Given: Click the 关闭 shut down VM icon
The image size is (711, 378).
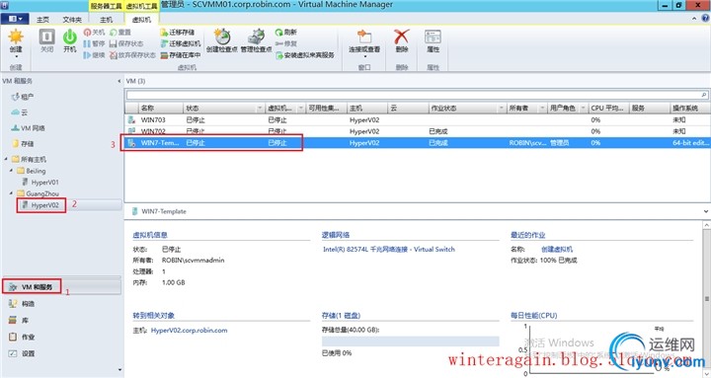Looking at the screenshot, I should click(x=46, y=38).
